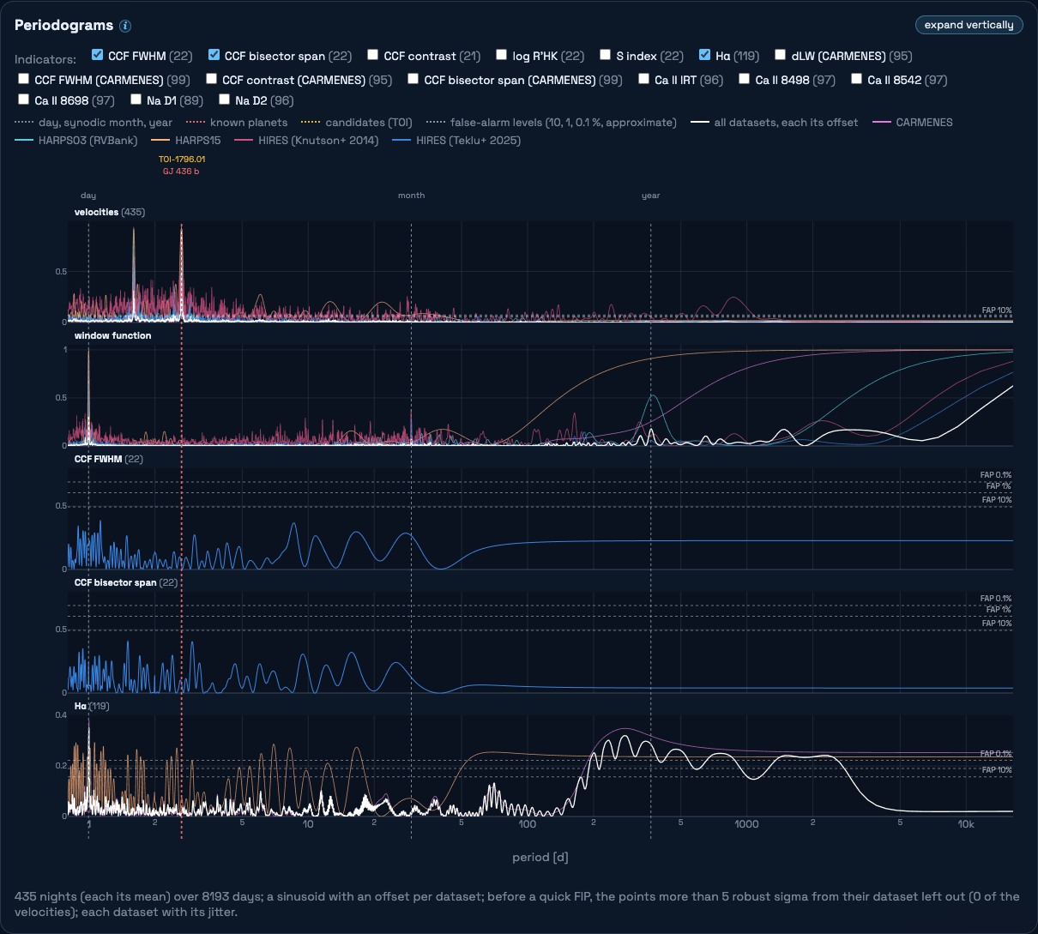Click the TOI-1796.01 candidate label

point(182,160)
